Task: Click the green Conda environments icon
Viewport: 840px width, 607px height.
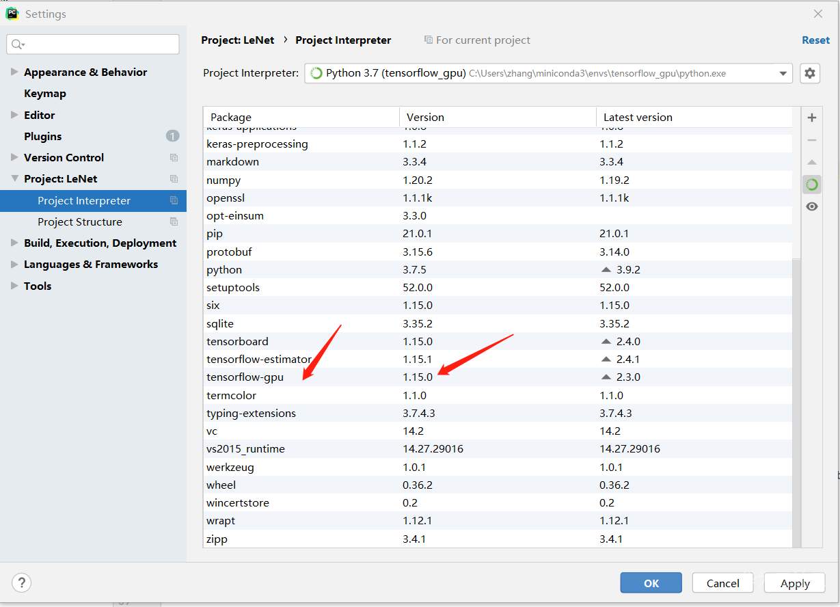Action: (812, 185)
